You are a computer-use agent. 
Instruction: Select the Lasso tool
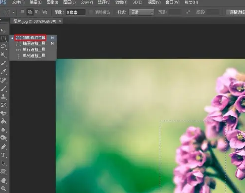[x=3, y=46]
